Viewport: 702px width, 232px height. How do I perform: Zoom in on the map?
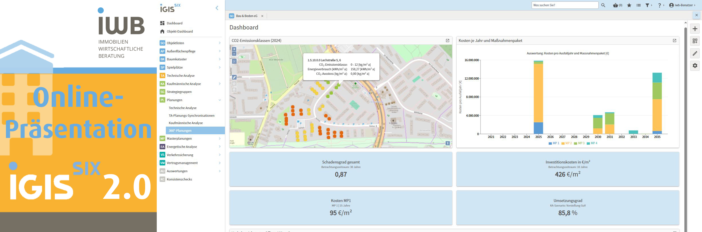(234, 49)
